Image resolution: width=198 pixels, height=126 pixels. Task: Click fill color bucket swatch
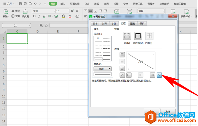tap(63, 16)
